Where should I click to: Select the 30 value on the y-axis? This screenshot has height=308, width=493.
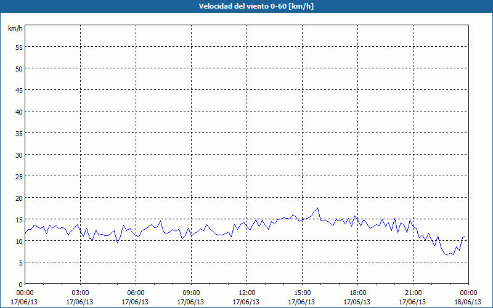19,155
